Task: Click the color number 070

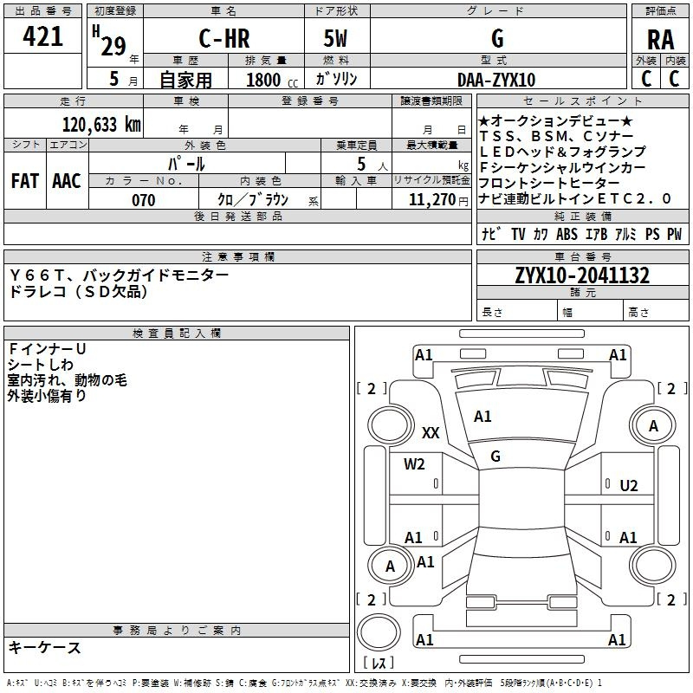Action: tap(144, 200)
